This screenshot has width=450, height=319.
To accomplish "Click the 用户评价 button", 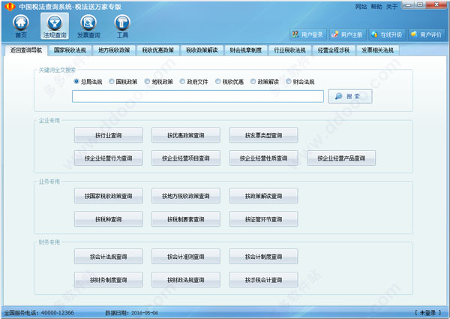I will 427,35.
